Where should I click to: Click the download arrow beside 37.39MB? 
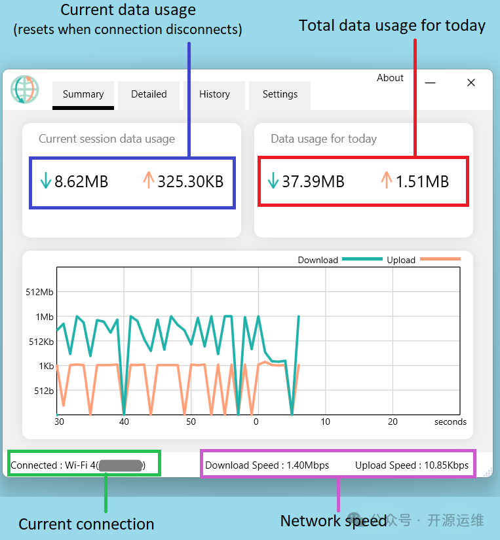coord(273,181)
